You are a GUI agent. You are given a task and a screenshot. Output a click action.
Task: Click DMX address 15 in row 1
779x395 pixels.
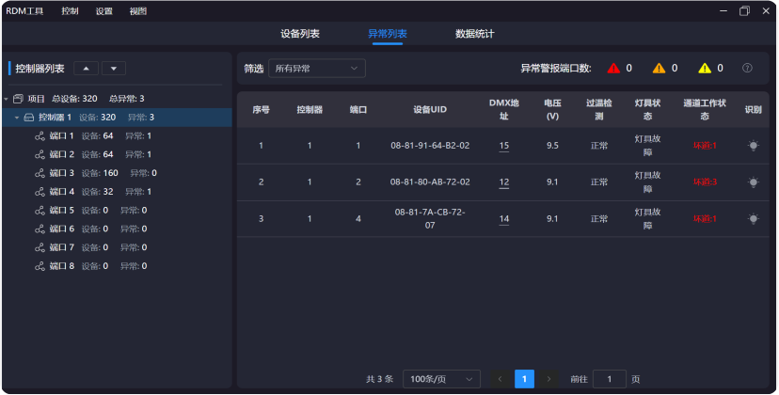(504, 146)
